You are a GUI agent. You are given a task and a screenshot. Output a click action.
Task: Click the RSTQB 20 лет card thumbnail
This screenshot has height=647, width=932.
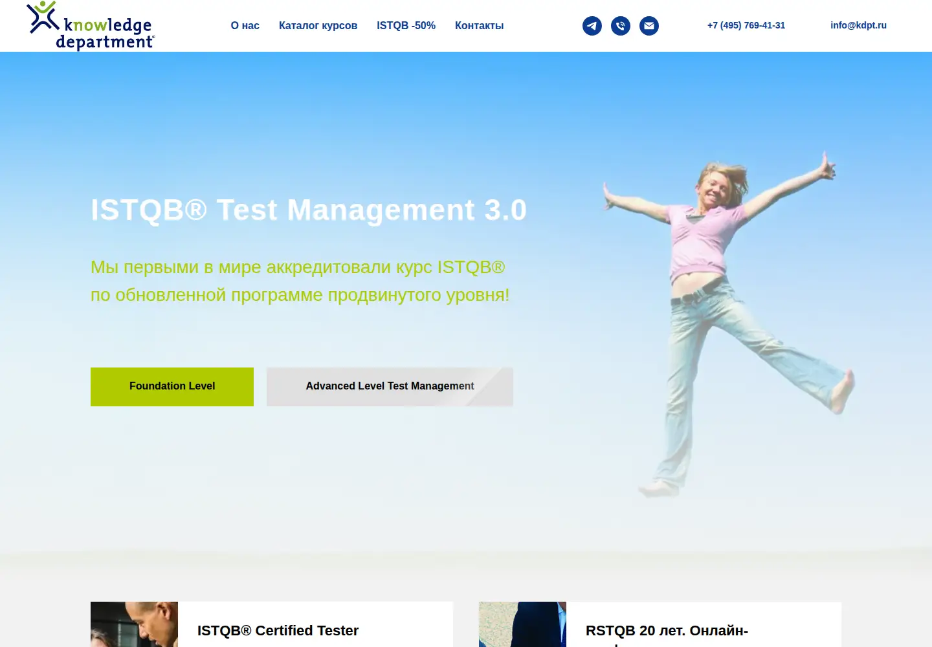(522, 624)
